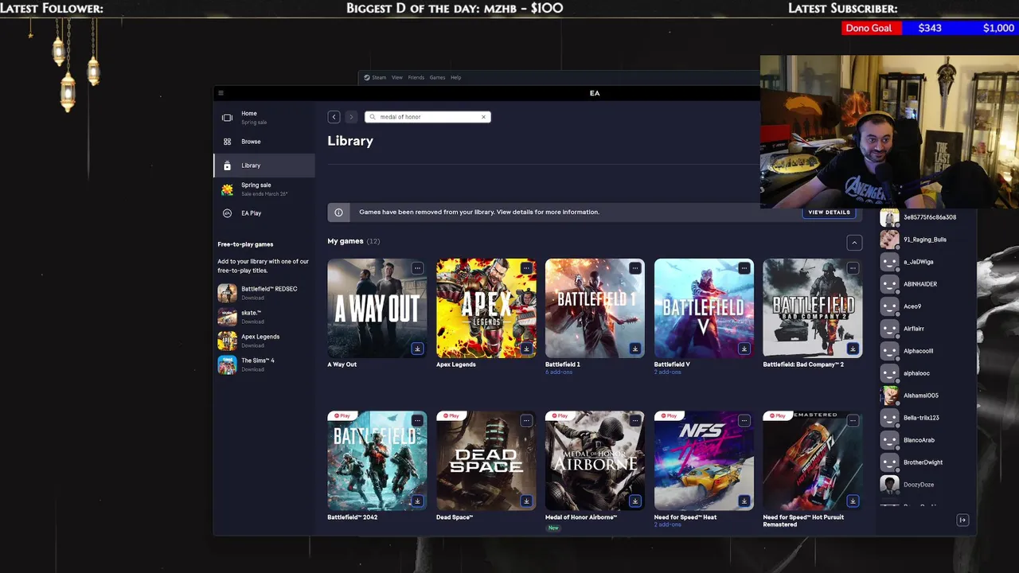Image resolution: width=1019 pixels, height=573 pixels.
Task: Open friend 91_Raging_Bulls
Action: click(925, 240)
